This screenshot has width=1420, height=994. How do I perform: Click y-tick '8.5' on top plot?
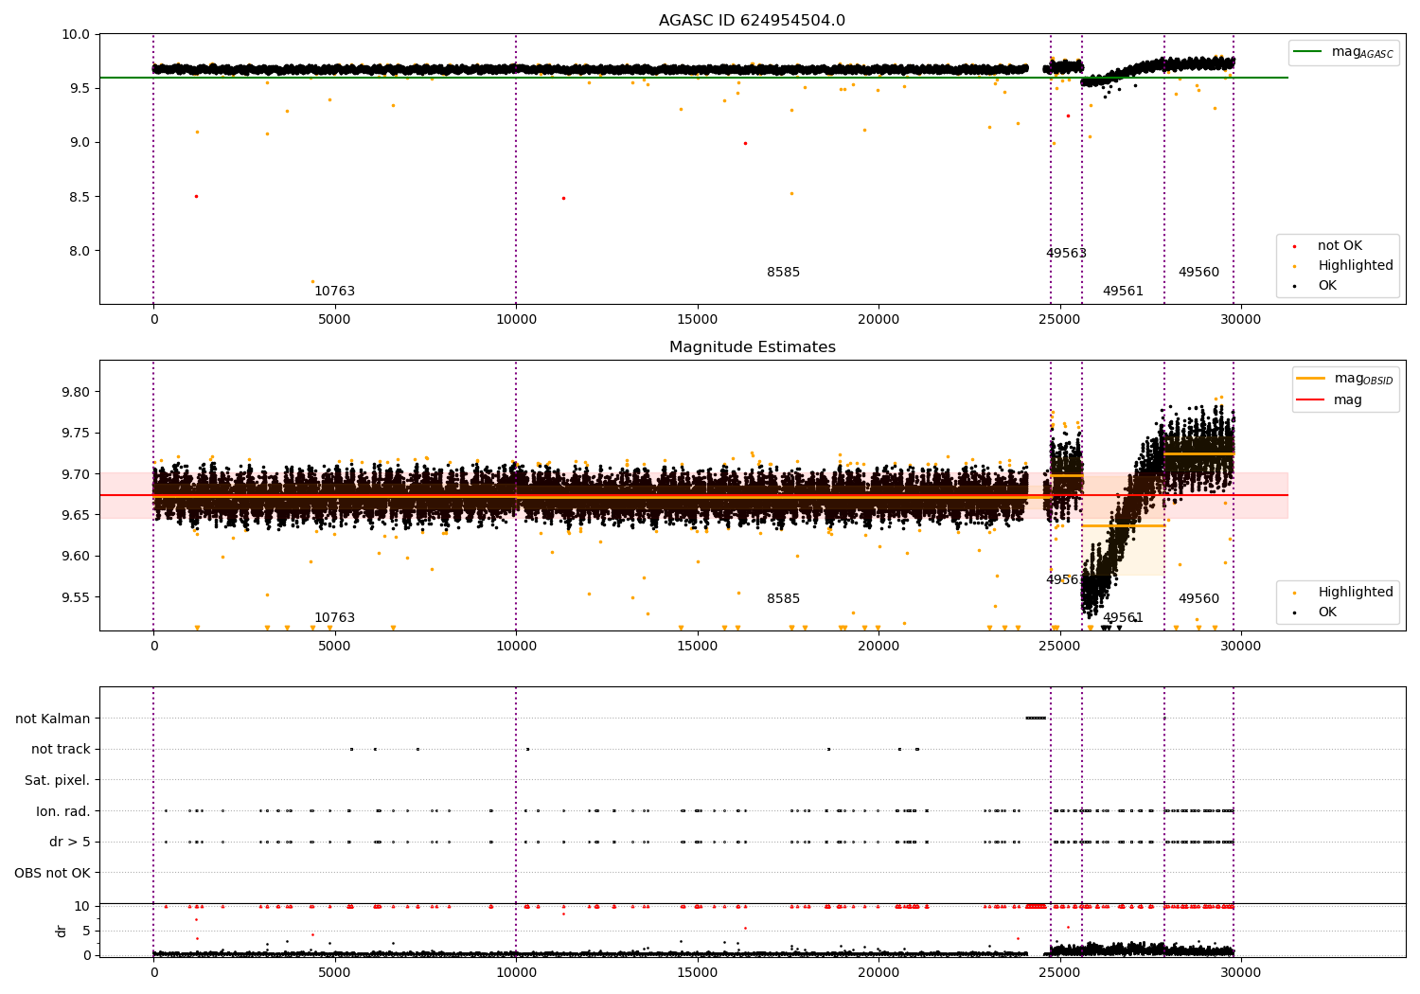[x=80, y=198]
